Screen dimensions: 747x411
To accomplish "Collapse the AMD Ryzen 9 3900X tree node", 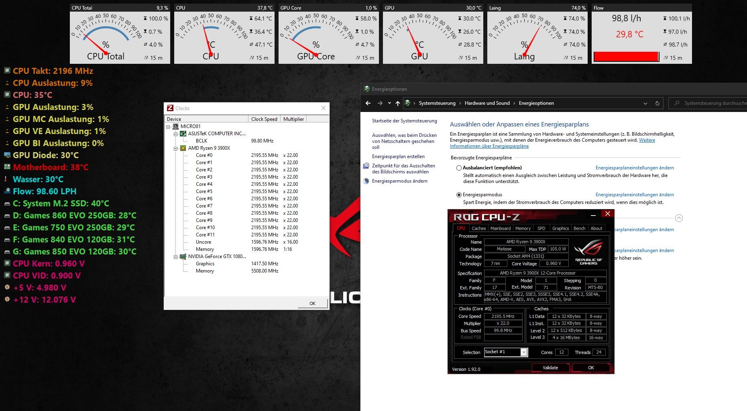I will pyautogui.click(x=175, y=148).
